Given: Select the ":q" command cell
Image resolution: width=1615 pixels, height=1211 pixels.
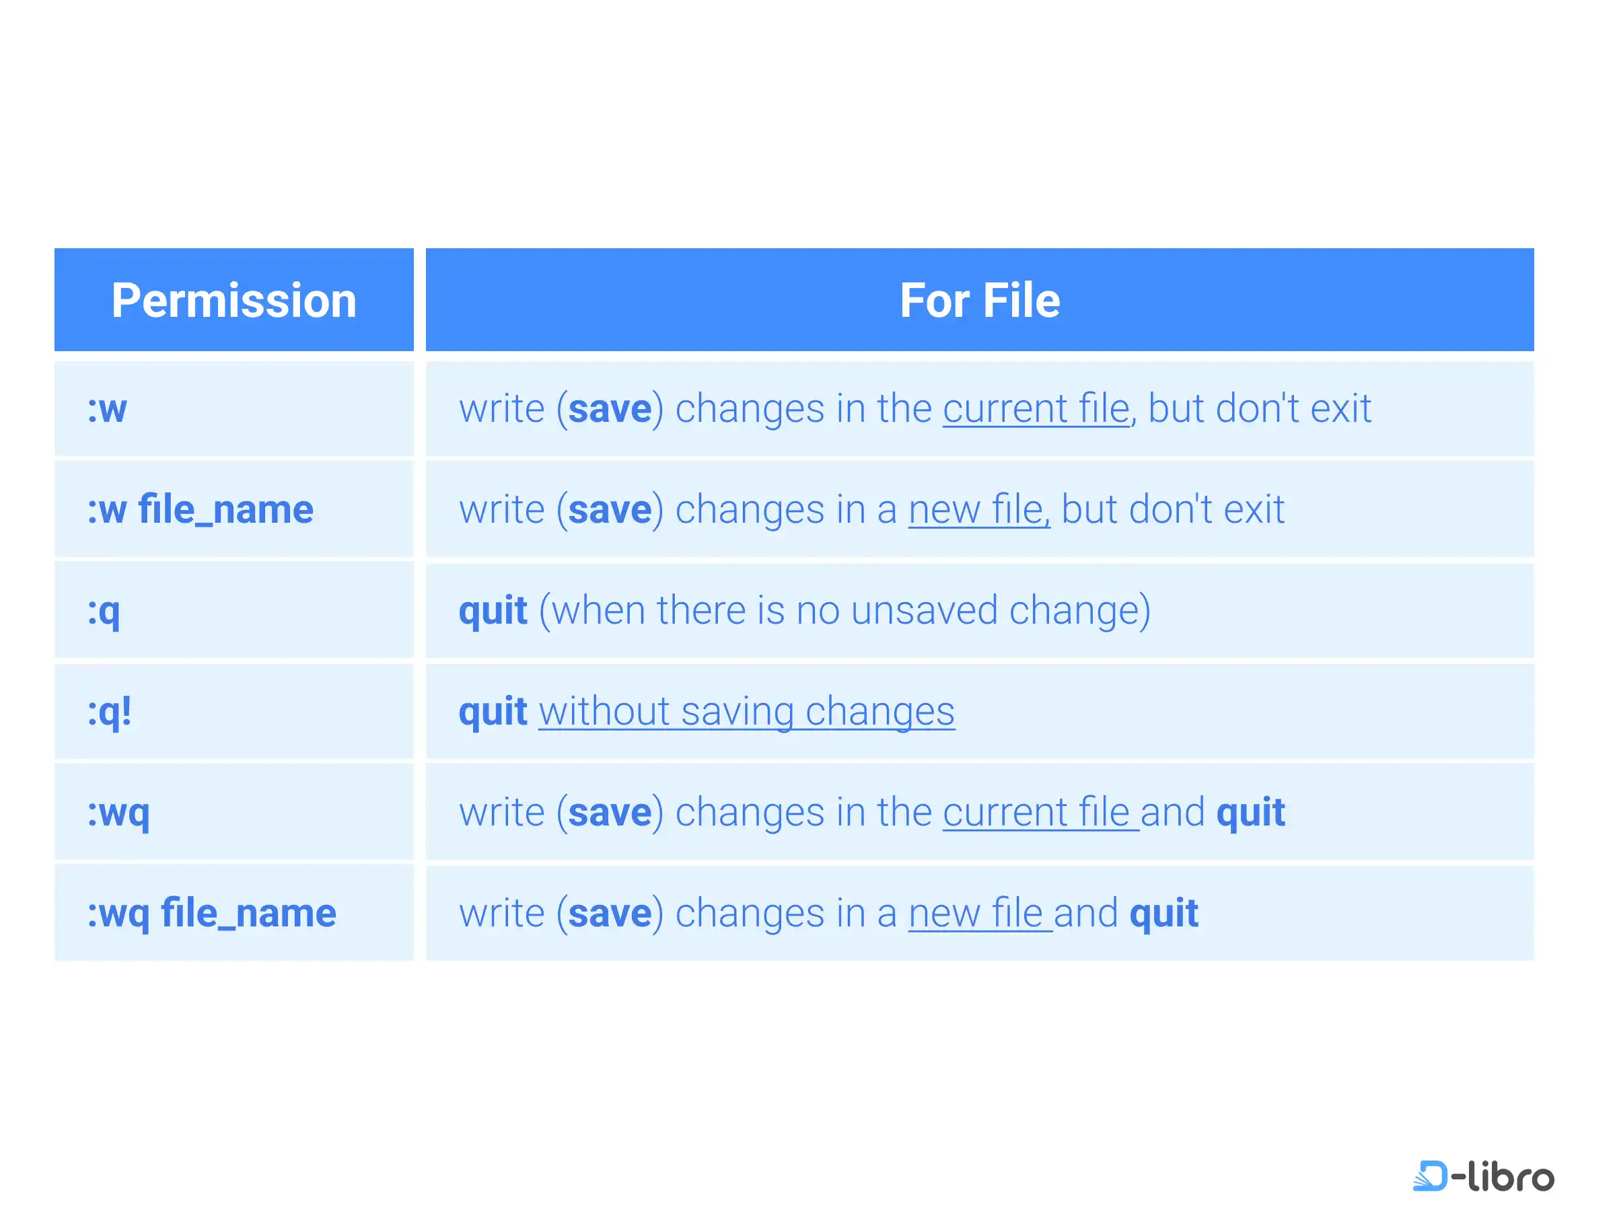Looking at the screenshot, I should click(x=104, y=611).
